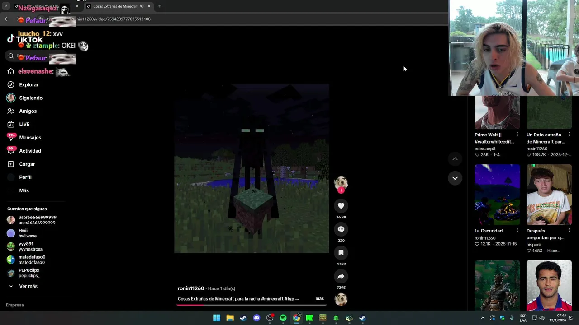Open browser tab search dropdown arrow
The width and height of the screenshot is (579, 325).
[x=5, y=6]
